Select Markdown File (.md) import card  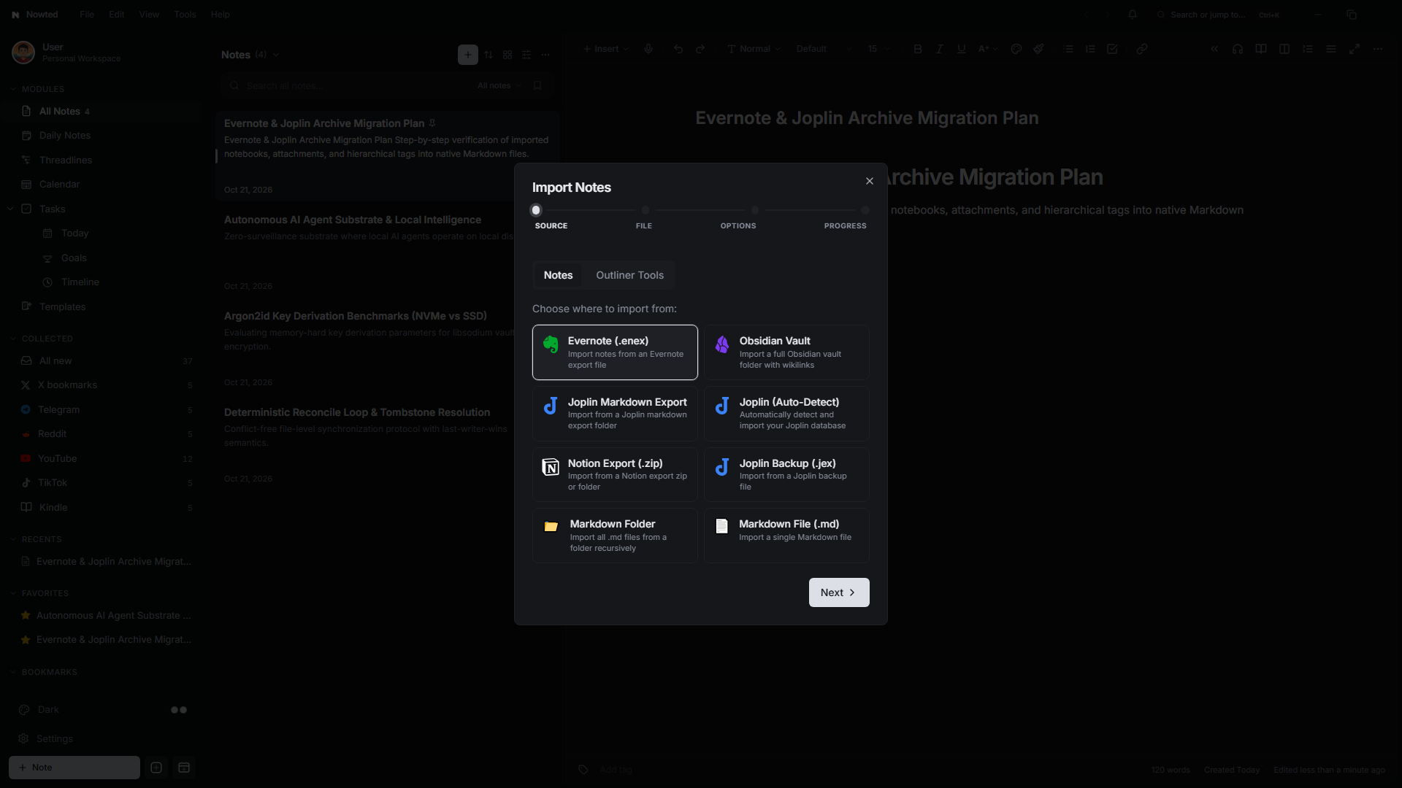[786, 536]
